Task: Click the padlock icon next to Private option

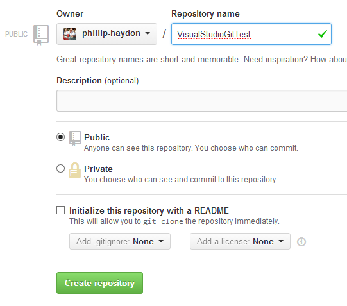Action: pos(75,170)
